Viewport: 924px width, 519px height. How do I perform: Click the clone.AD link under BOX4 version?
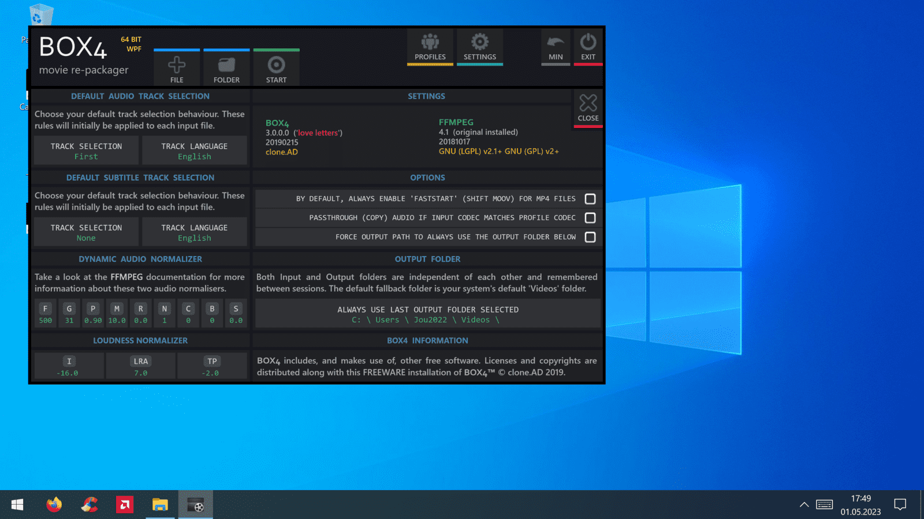(282, 152)
